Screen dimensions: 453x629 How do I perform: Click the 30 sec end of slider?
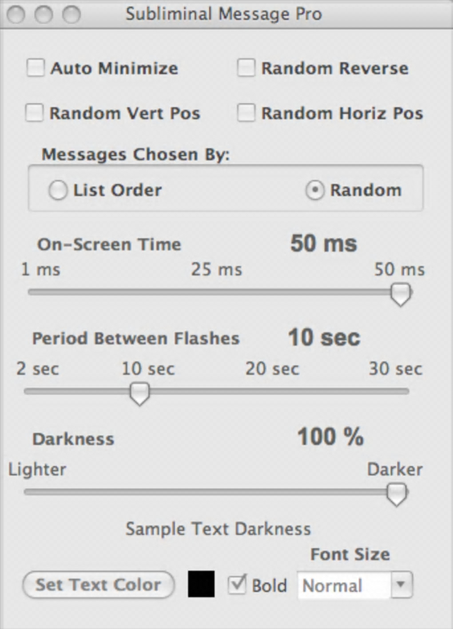pos(406,392)
